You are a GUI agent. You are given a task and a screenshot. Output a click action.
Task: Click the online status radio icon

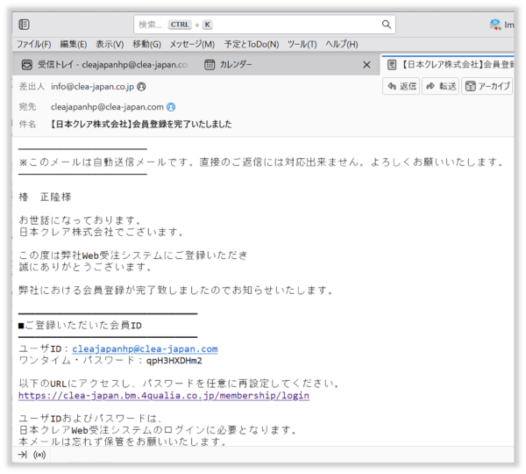pyautogui.click(x=39, y=455)
